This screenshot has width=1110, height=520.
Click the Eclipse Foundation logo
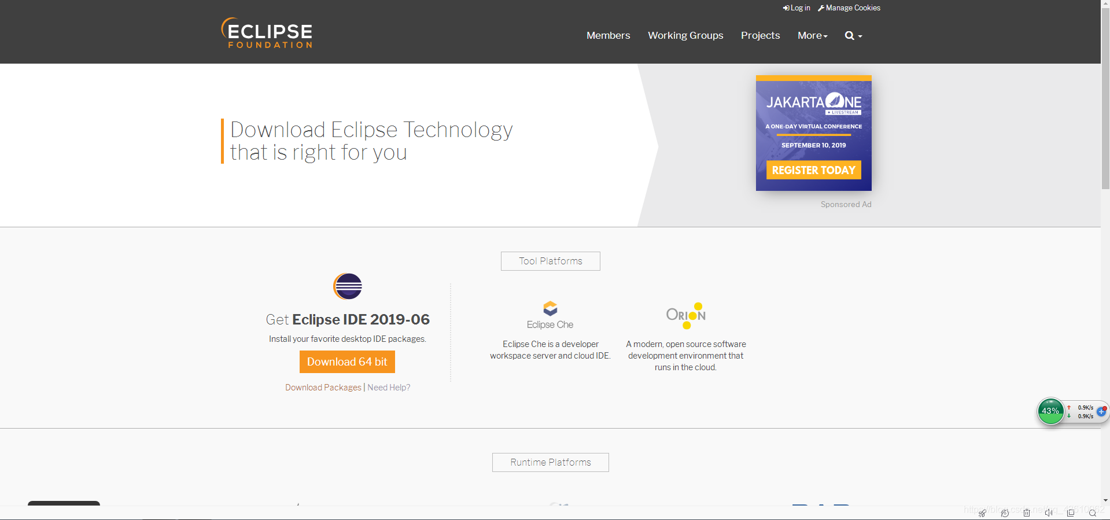[267, 33]
